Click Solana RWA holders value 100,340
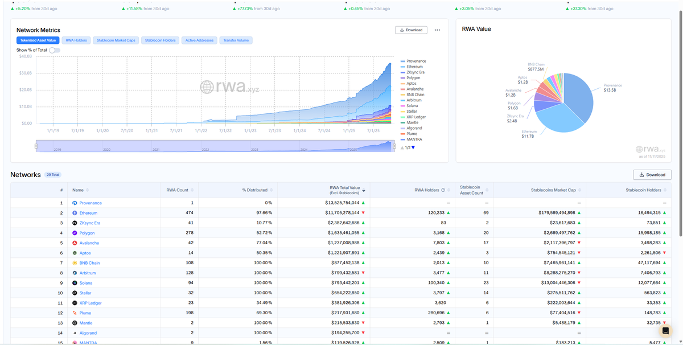This screenshot has height=345, width=683. [x=435, y=283]
